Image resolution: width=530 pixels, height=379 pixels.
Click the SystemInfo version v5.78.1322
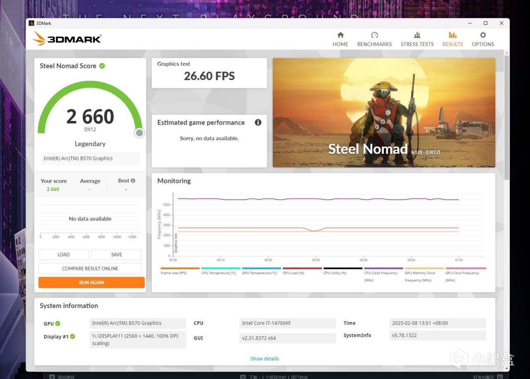[437, 335]
